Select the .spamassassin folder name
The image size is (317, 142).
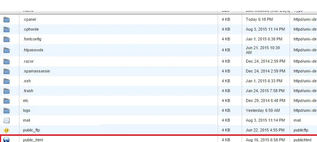tap(37, 71)
